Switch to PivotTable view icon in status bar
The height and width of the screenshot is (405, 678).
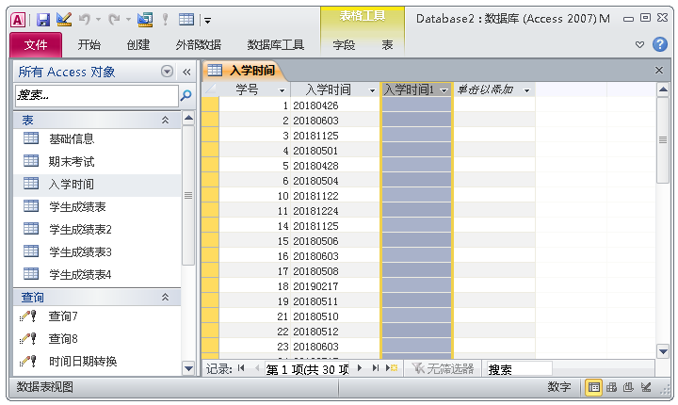point(611,387)
